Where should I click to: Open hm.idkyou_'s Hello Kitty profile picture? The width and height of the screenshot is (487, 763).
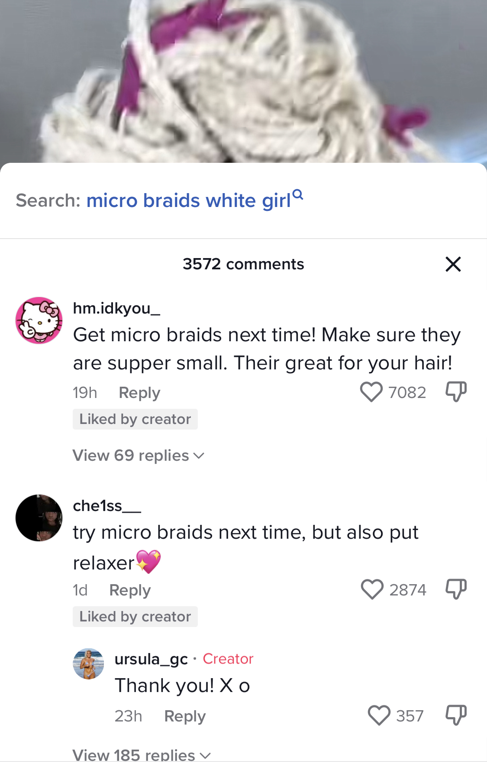point(39,320)
